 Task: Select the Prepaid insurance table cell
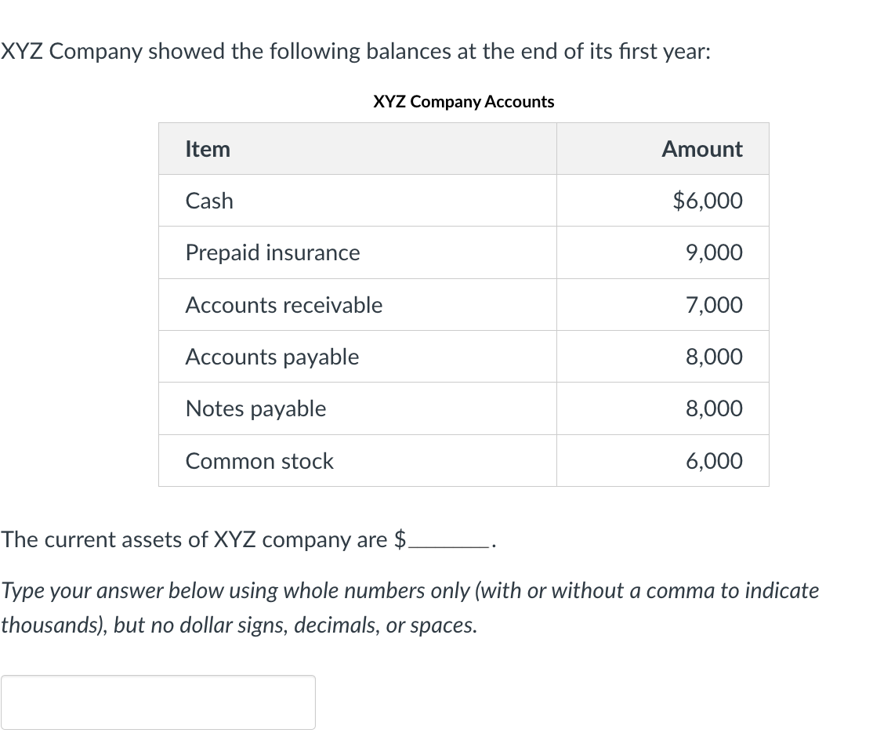[272, 252]
